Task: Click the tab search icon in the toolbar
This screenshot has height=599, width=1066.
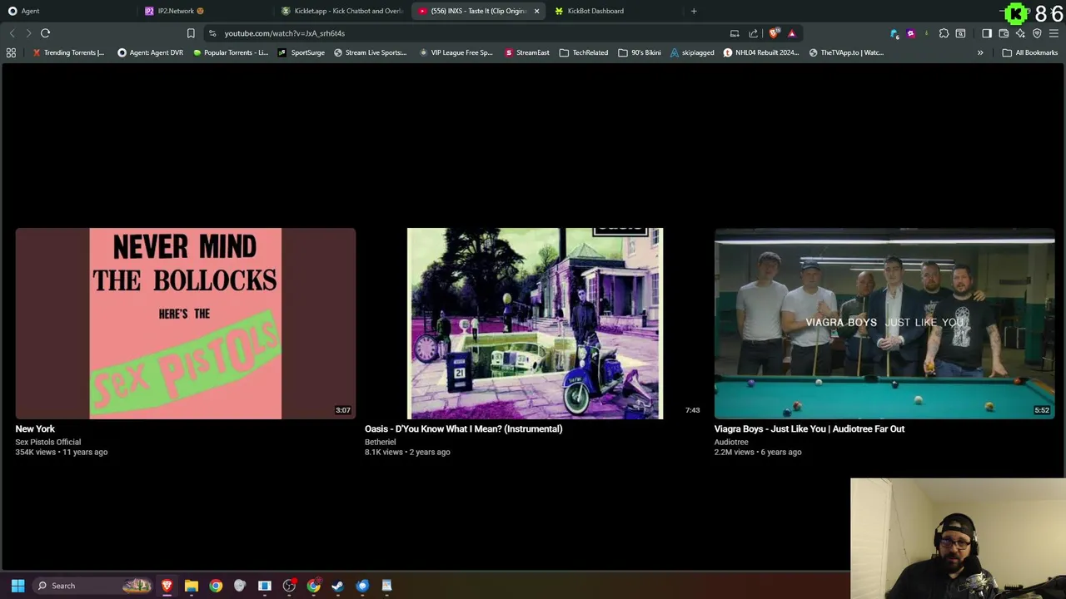Action: pos(960,33)
